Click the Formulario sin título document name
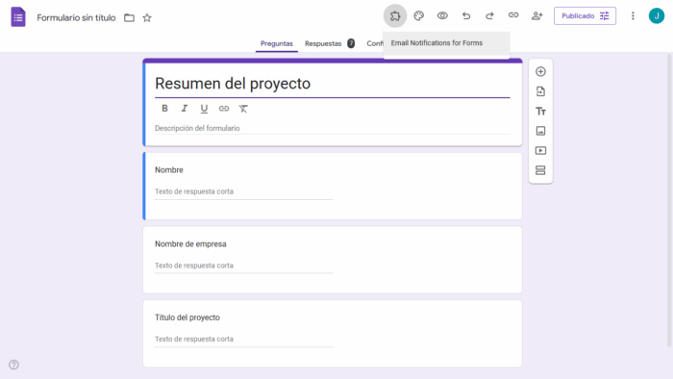This screenshot has width=673, height=379. [x=76, y=17]
